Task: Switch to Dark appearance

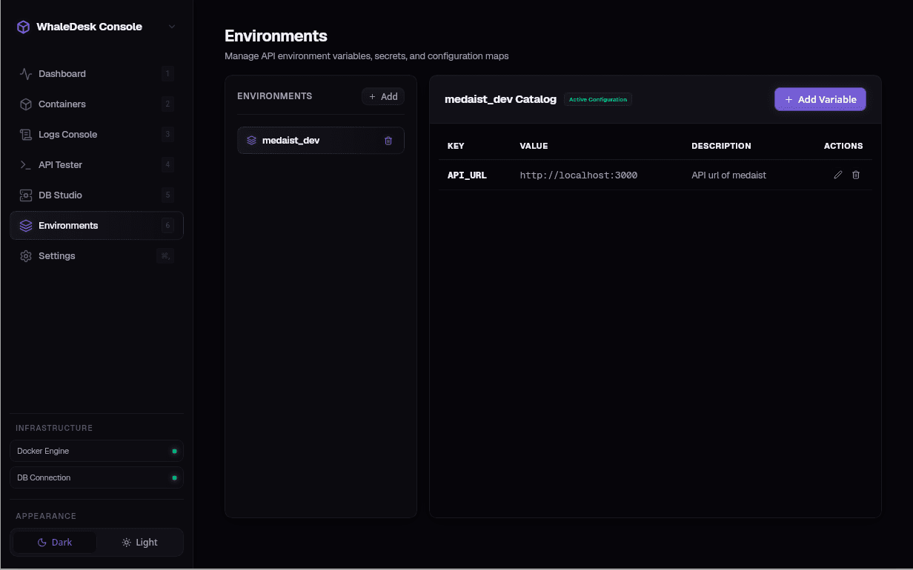Action: (x=55, y=543)
